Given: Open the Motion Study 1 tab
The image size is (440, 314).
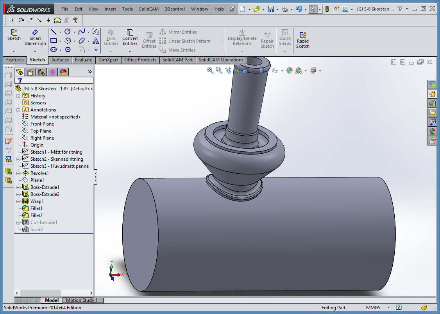Looking at the screenshot, I should pos(82,300).
